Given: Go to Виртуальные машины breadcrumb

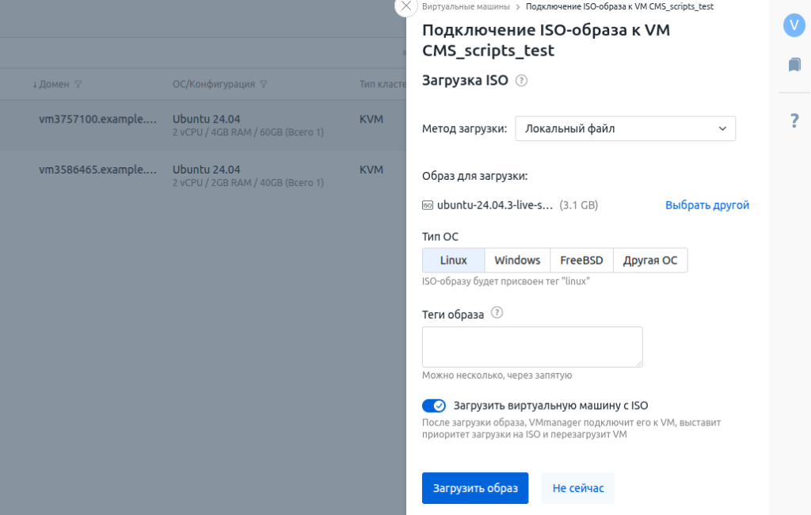Looking at the screenshot, I should coord(466,6).
